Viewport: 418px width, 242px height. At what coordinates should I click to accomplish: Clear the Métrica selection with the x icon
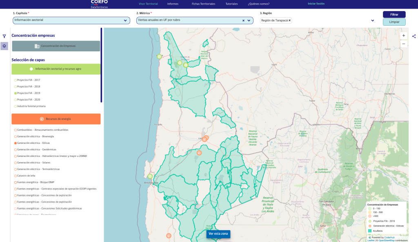click(243, 20)
